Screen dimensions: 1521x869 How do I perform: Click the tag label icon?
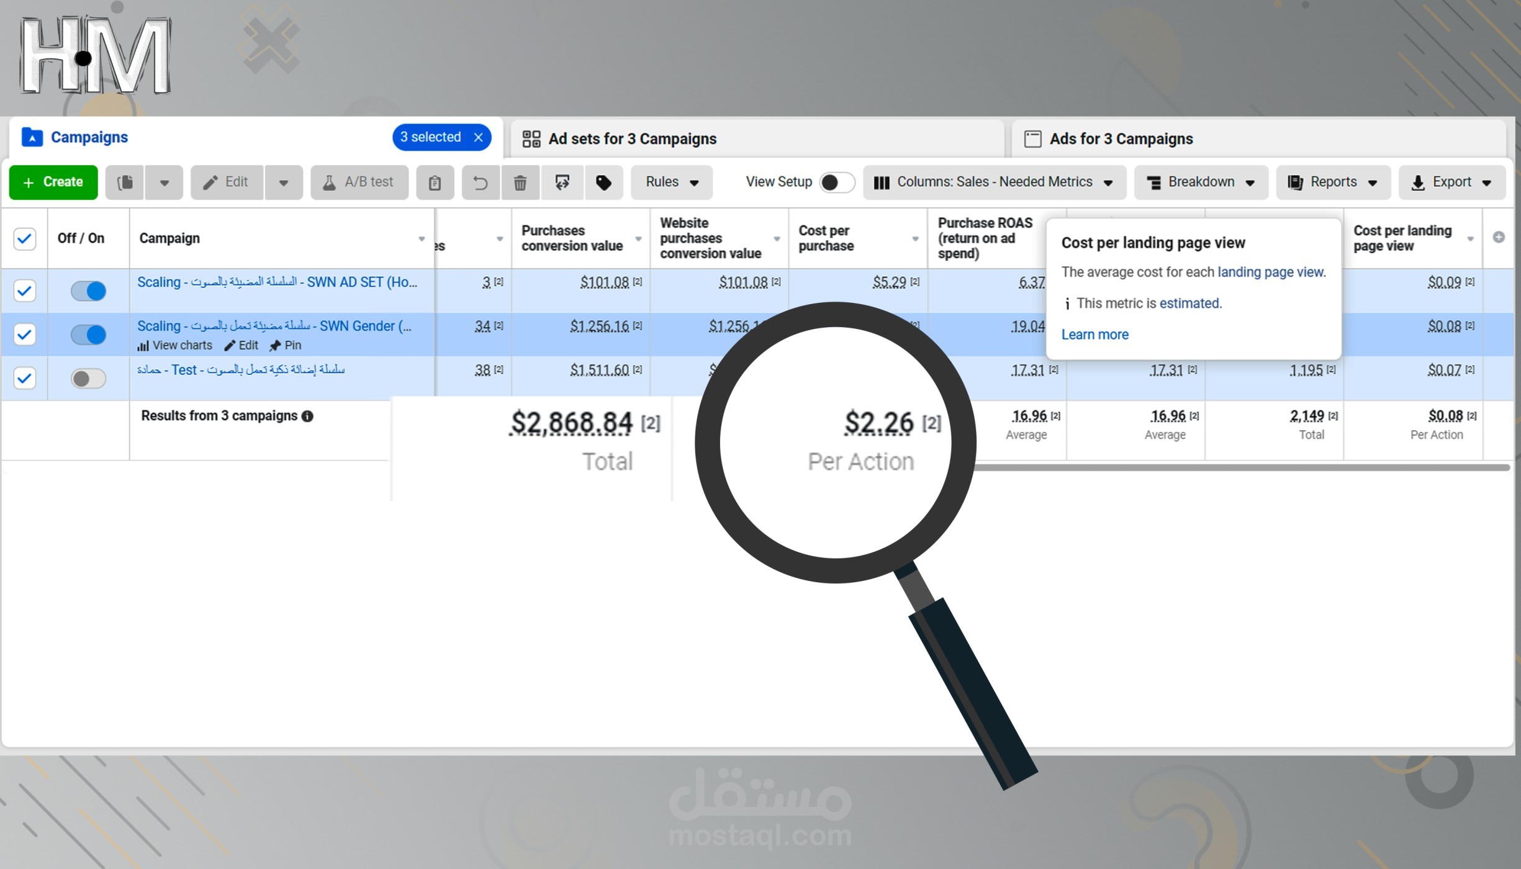tap(603, 182)
